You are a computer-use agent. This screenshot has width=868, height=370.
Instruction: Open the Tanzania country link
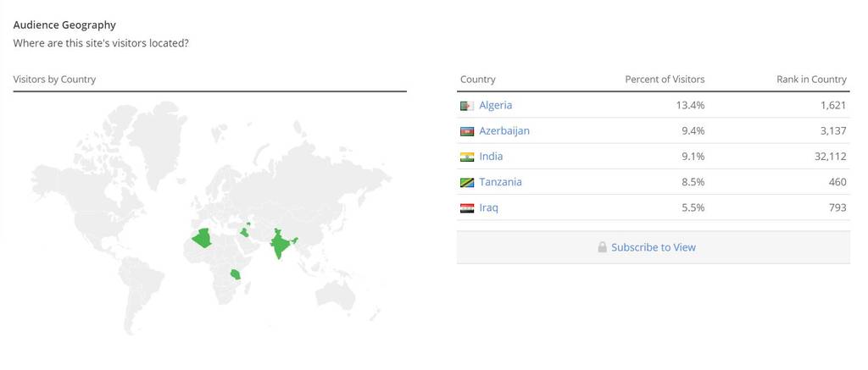pos(500,181)
